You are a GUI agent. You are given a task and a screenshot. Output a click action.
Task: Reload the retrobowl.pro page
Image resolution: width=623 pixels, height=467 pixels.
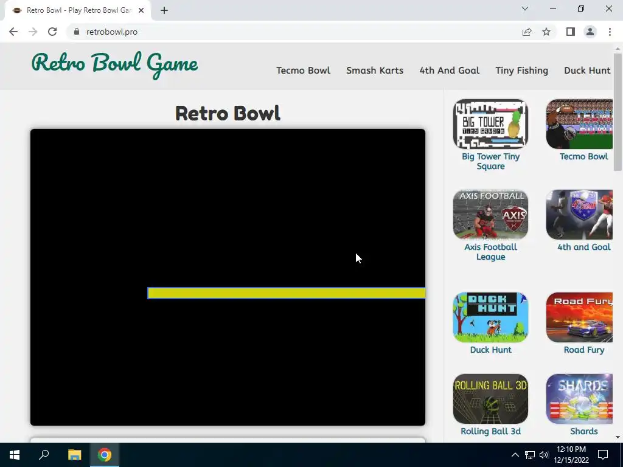52,32
